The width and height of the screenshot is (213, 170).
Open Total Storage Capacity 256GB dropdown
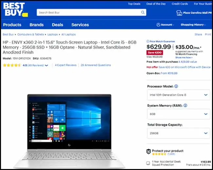click(179, 133)
